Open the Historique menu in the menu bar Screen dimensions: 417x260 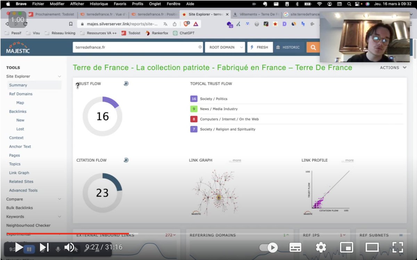99,4
